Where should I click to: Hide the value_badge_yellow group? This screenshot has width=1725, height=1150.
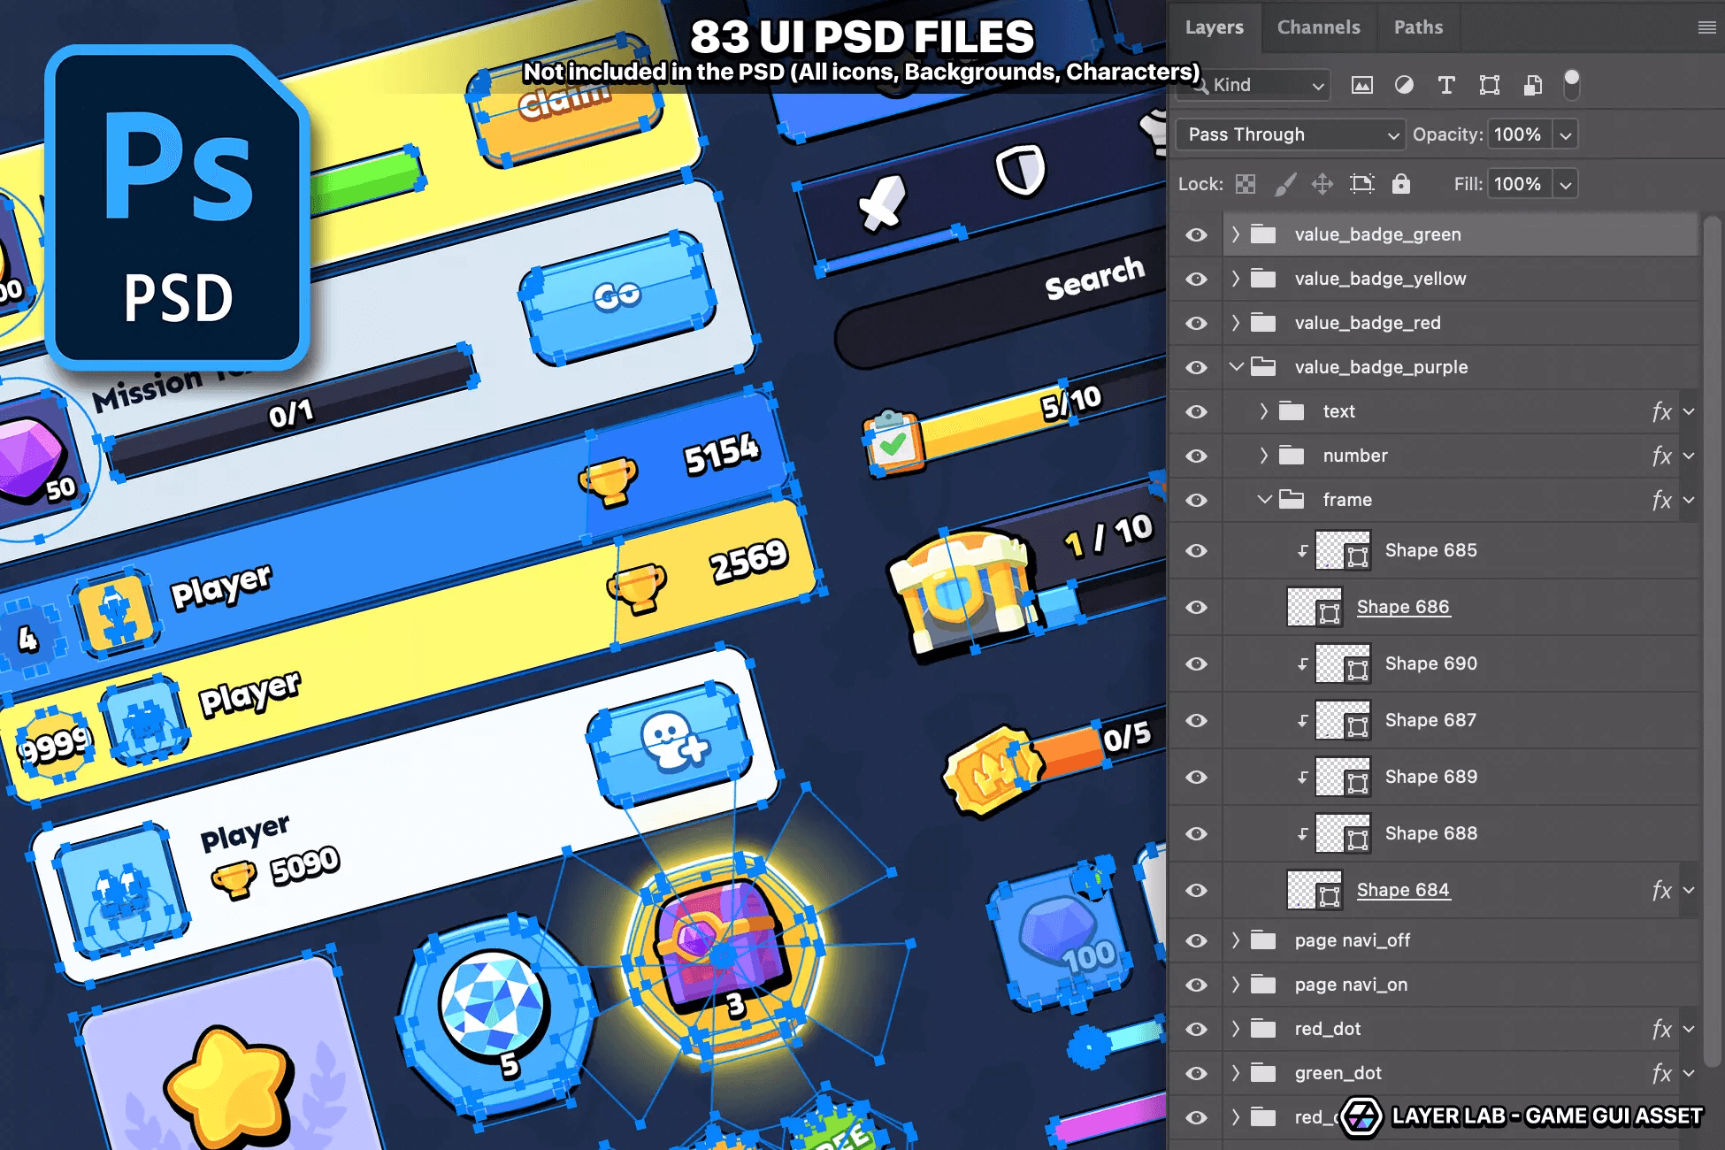[1196, 279]
